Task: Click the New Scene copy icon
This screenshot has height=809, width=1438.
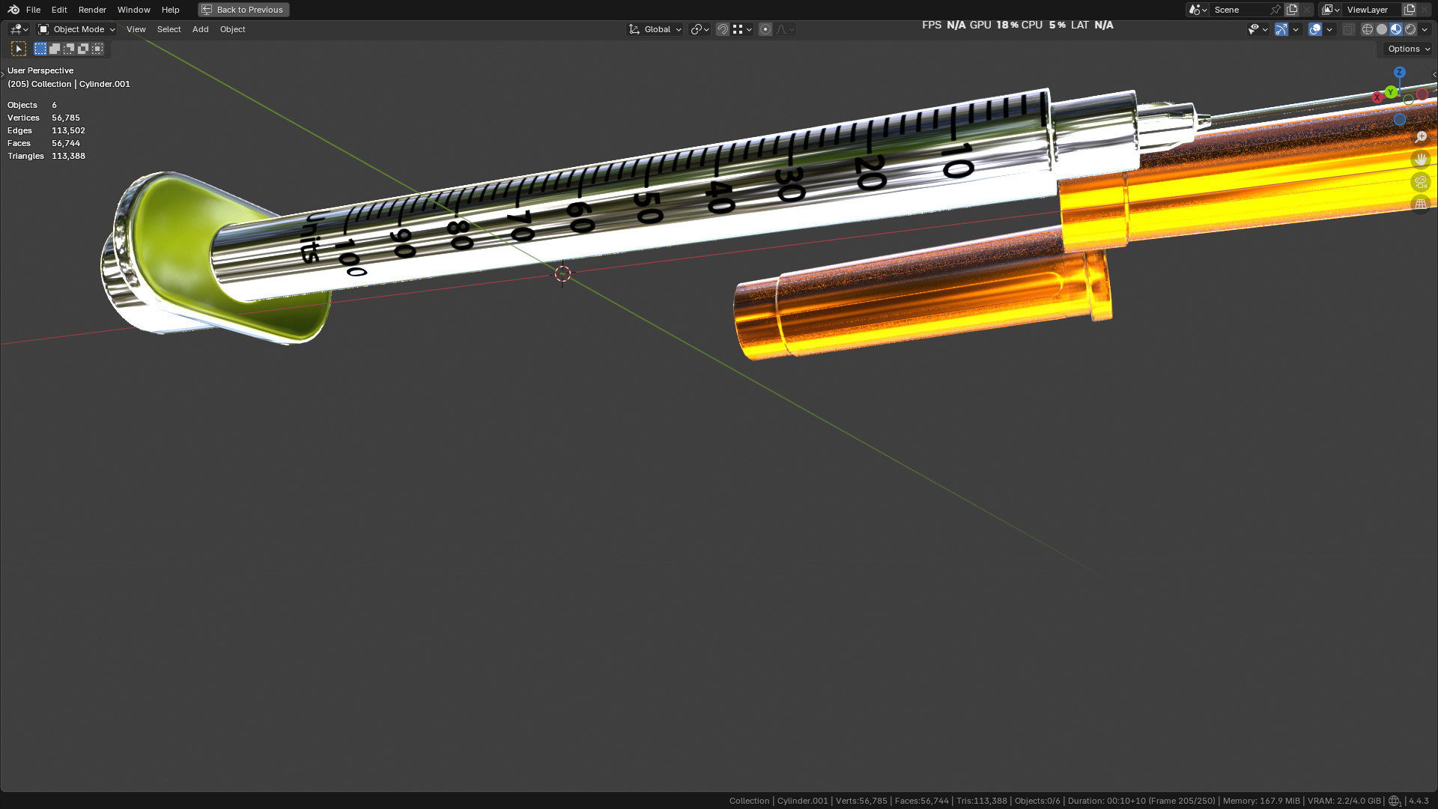Action: point(1292,10)
